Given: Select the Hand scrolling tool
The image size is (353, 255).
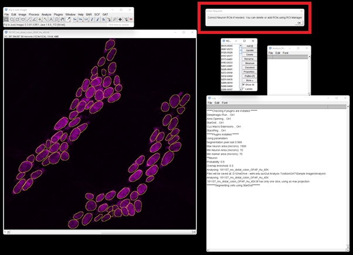Looking at the screenshot, I should click(x=63, y=19).
